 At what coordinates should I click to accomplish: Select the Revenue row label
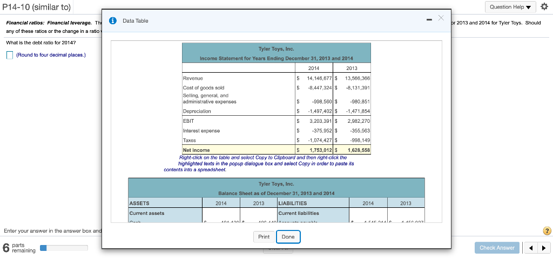(193, 79)
